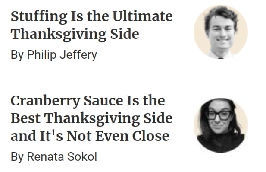Open the Stuffing Is the Ultimate article

click(x=91, y=25)
